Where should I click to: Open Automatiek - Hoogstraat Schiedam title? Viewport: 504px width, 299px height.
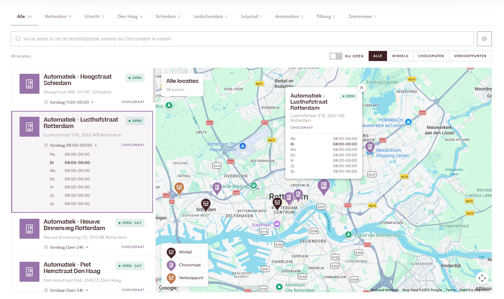(78, 80)
